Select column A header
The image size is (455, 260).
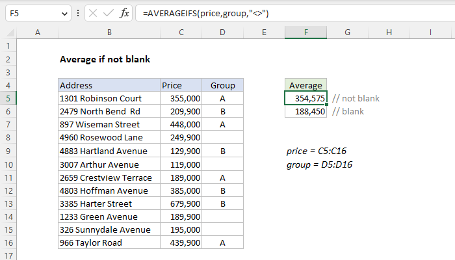point(38,32)
